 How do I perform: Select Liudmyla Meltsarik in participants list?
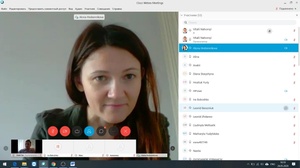(239, 126)
